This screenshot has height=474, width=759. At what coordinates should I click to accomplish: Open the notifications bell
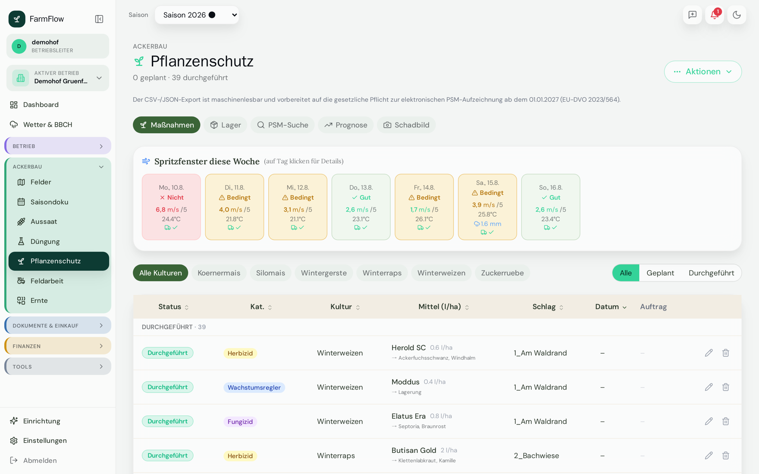coord(715,15)
